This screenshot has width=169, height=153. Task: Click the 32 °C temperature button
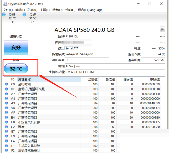coord(16,69)
